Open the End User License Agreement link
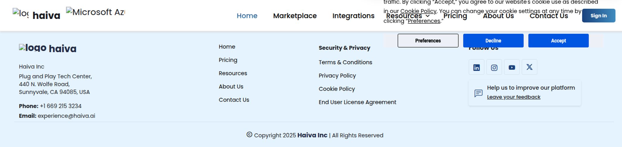This screenshot has height=147, width=622. click(357, 102)
